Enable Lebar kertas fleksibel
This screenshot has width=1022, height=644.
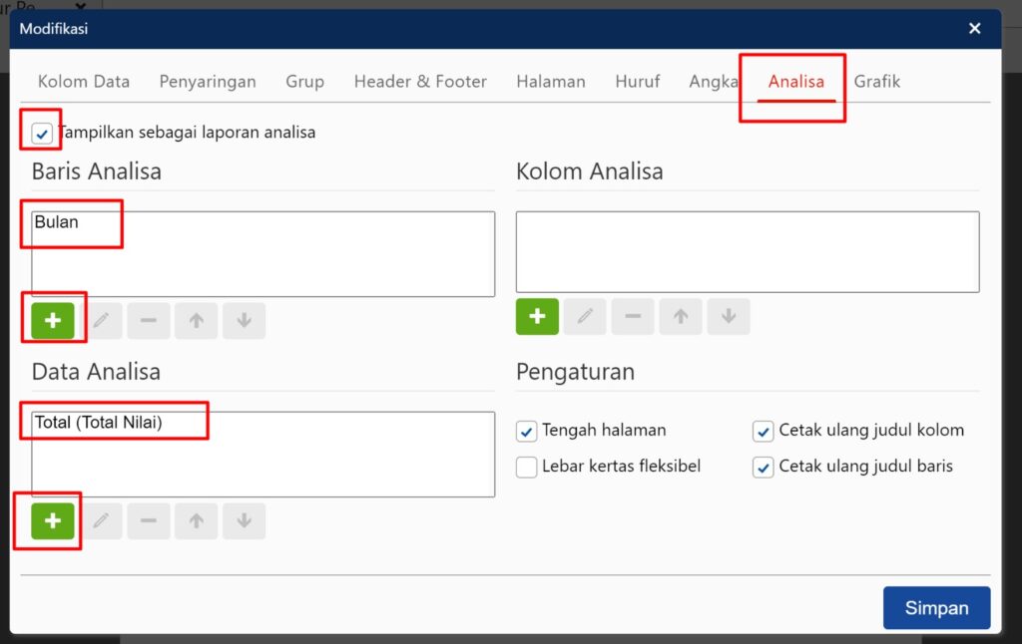pos(527,467)
